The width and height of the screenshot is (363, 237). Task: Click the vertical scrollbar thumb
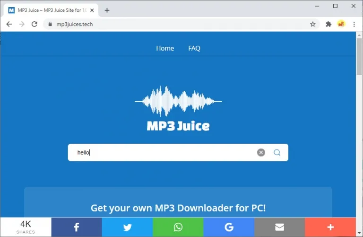359,57
